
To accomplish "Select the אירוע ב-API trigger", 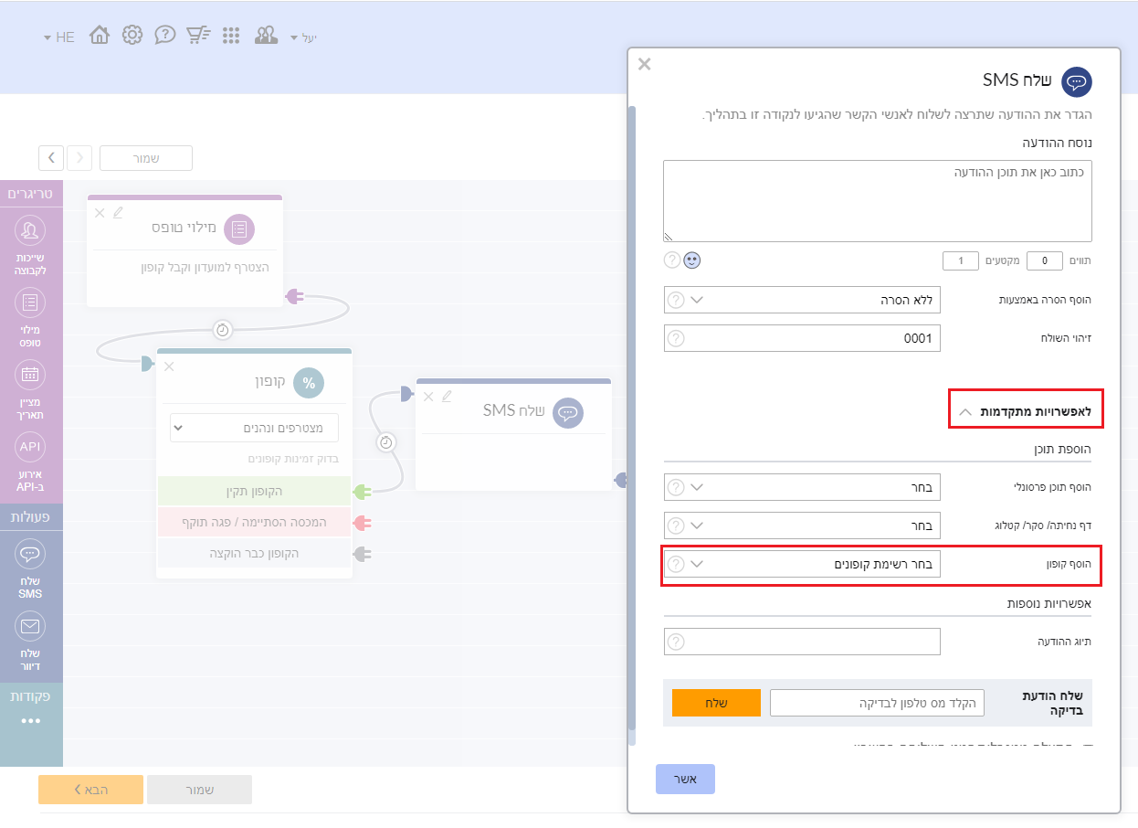I will tap(30, 462).
